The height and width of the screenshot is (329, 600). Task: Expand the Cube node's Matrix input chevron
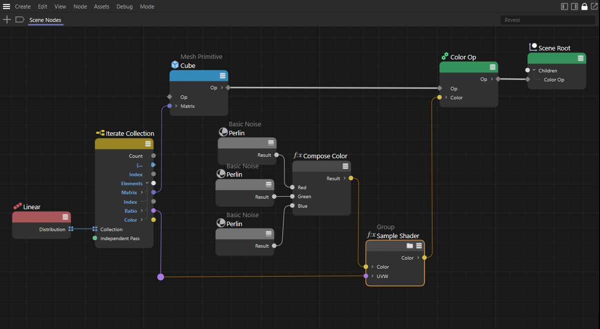176,106
